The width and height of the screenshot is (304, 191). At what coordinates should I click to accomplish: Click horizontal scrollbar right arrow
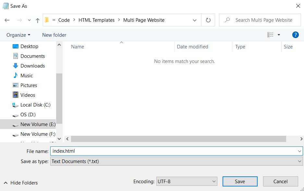301,139
